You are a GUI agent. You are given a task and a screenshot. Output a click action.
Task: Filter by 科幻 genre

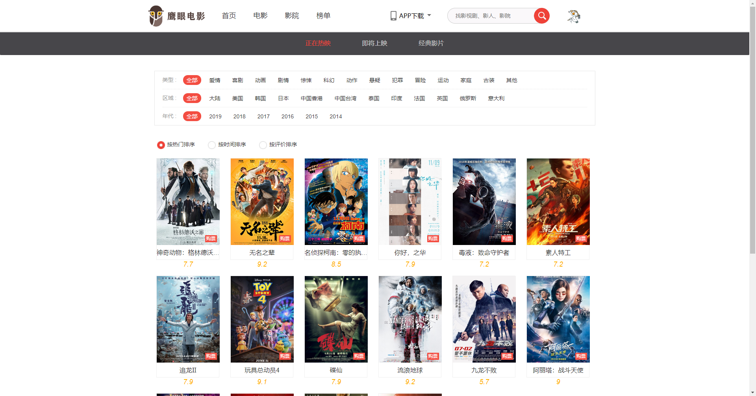[x=329, y=80]
